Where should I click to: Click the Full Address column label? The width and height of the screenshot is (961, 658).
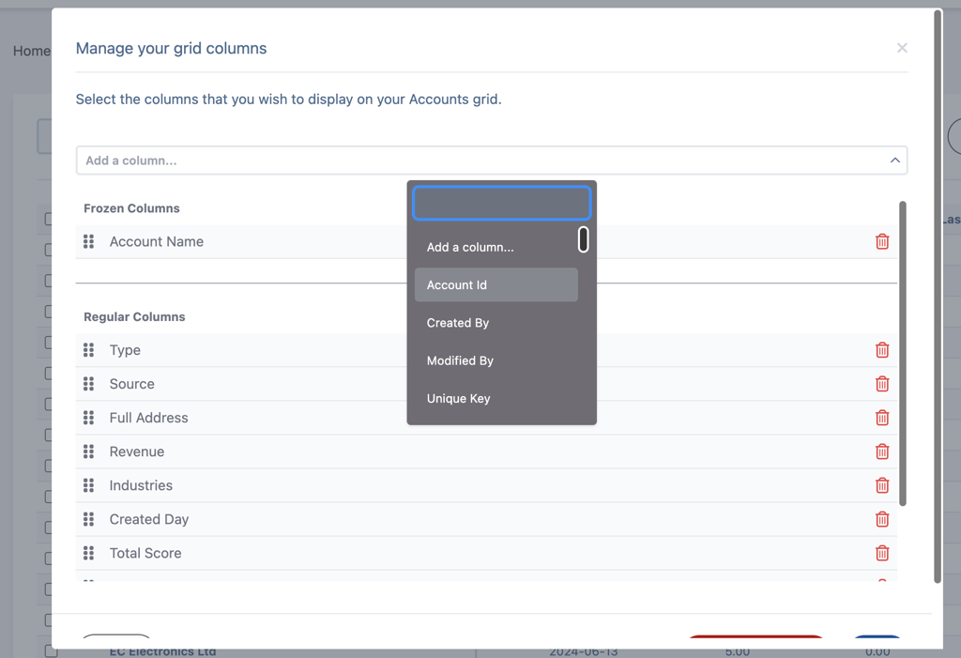click(x=148, y=418)
